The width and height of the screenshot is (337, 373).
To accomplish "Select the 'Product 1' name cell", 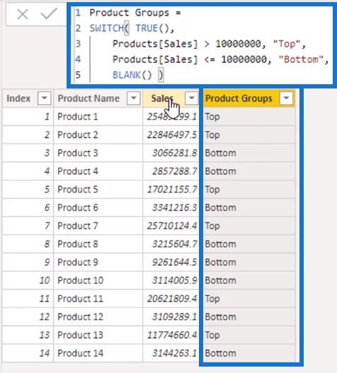I will tap(98, 117).
